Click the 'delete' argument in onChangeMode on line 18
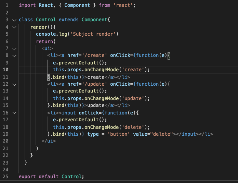This screenshot has height=183, width=238. tap(133, 127)
